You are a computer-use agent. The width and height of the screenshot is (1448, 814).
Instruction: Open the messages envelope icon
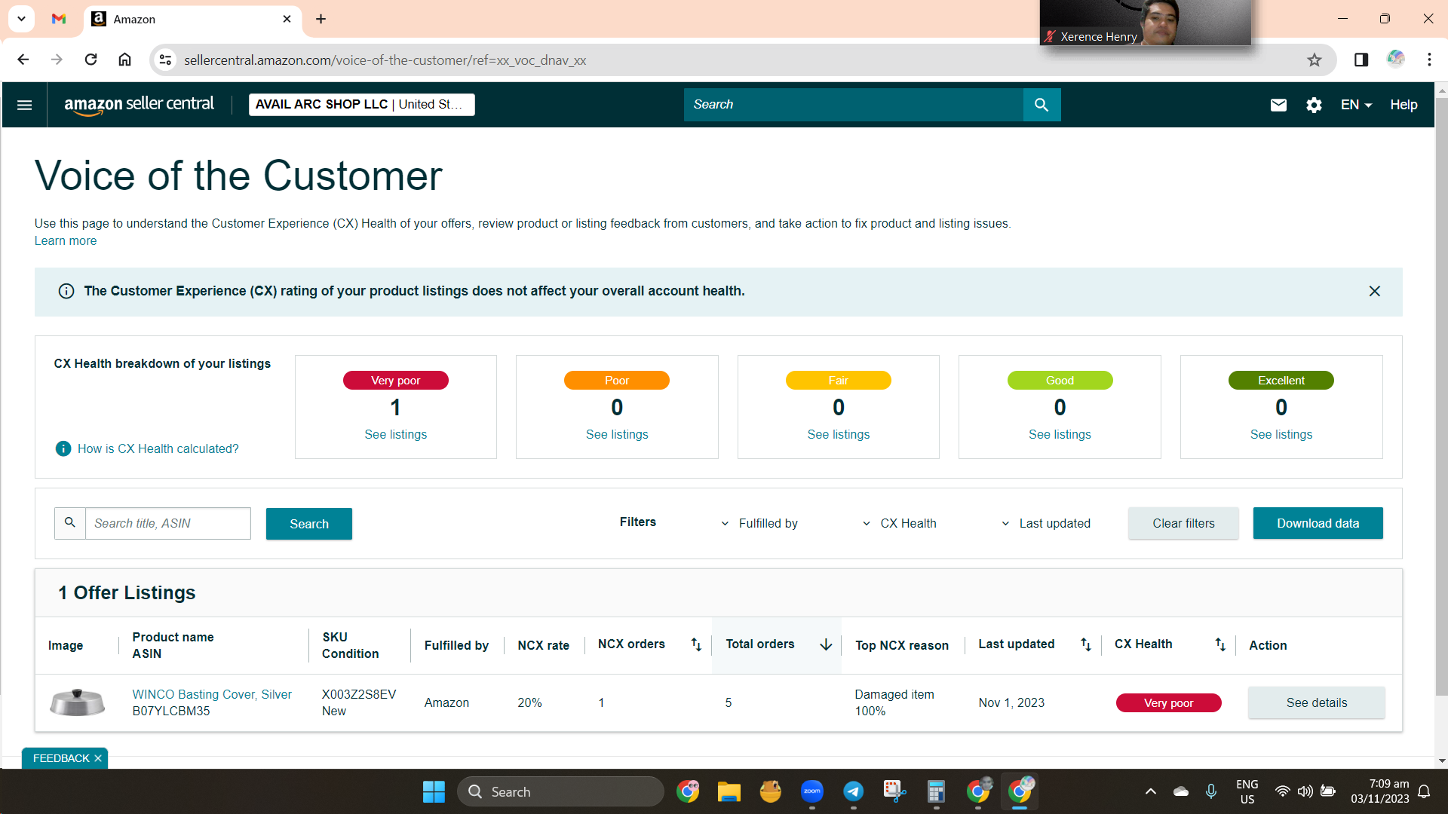(x=1278, y=105)
